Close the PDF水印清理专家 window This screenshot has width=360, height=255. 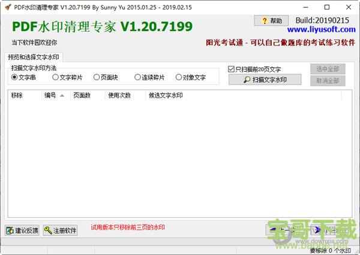pos(349,7)
